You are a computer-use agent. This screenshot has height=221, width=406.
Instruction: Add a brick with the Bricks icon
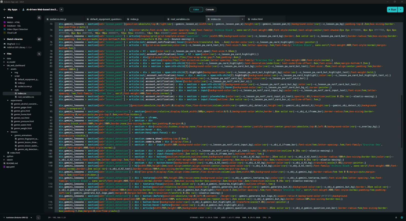(39, 18)
